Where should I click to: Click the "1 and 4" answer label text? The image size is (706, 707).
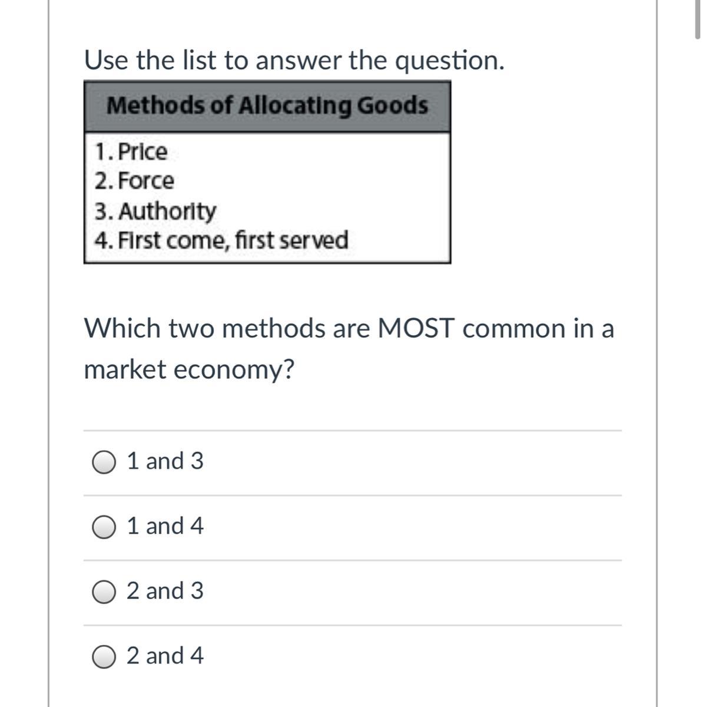click(165, 526)
